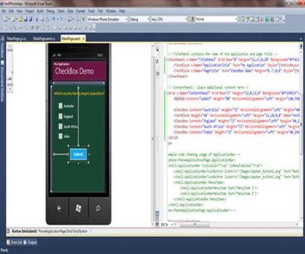Tick the England checkbox
This screenshot has width=305, height=254.
tap(60, 116)
